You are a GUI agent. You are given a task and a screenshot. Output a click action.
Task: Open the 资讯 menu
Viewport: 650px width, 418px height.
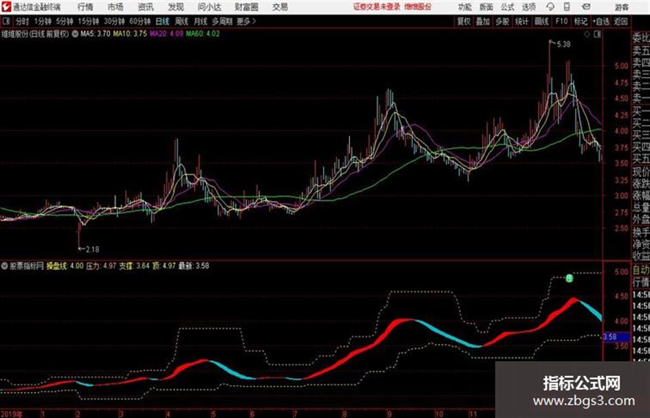coord(146,7)
